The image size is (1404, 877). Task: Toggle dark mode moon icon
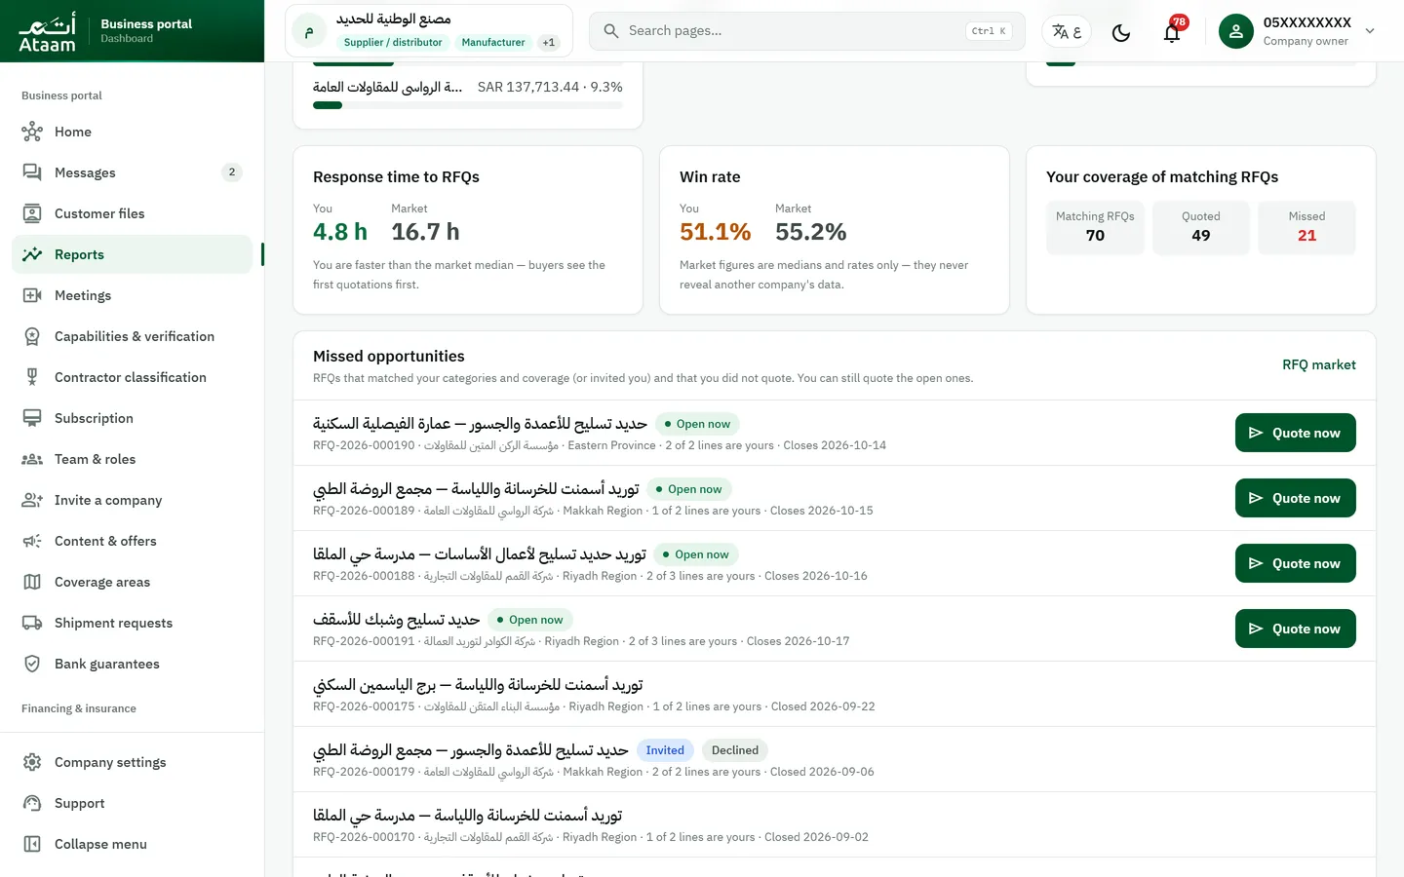point(1121,32)
